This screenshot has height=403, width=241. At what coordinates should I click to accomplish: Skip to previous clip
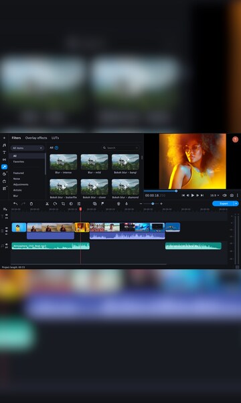183,195
